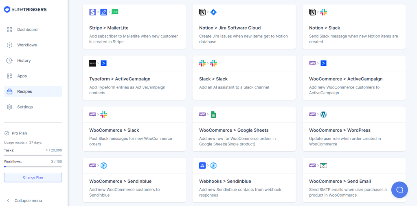Click the History clock icon

click(x=9, y=61)
